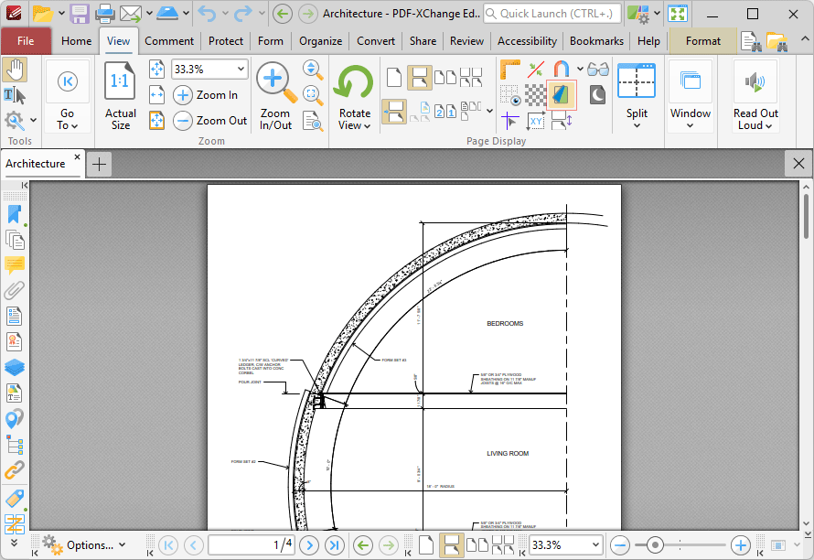Switch to the Organize ribbon tab

coord(320,40)
